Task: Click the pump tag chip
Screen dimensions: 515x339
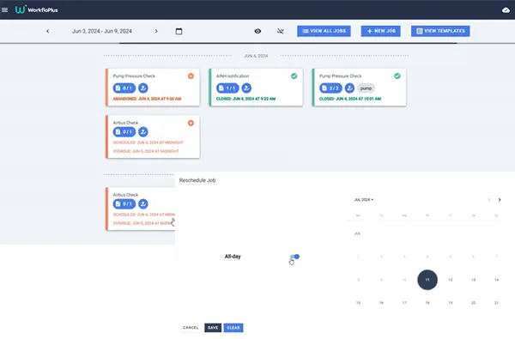Action: pyautogui.click(x=366, y=88)
